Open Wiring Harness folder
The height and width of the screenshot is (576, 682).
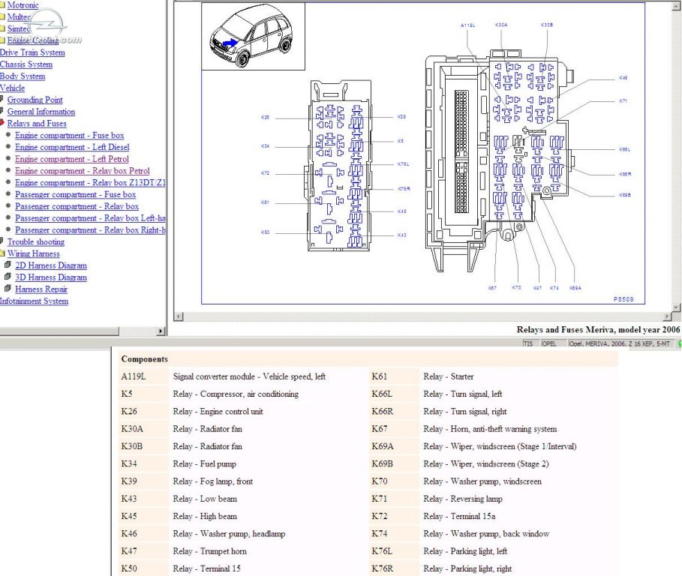[x=33, y=253]
